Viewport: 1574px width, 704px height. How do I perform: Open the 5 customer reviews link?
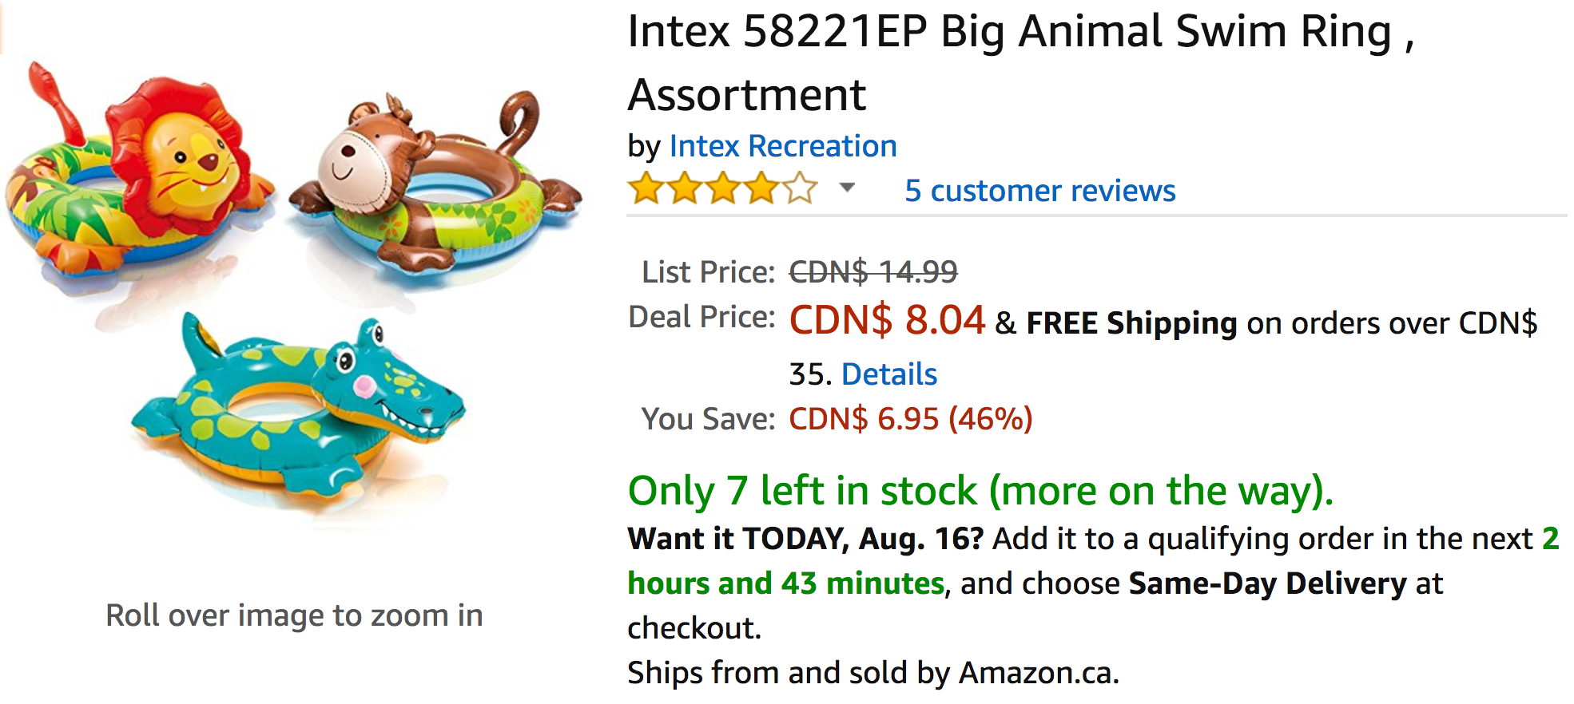click(x=1039, y=191)
